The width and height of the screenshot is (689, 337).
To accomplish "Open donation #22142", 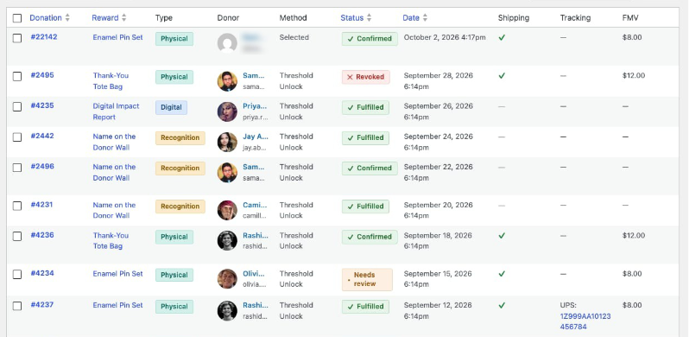I will click(44, 37).
